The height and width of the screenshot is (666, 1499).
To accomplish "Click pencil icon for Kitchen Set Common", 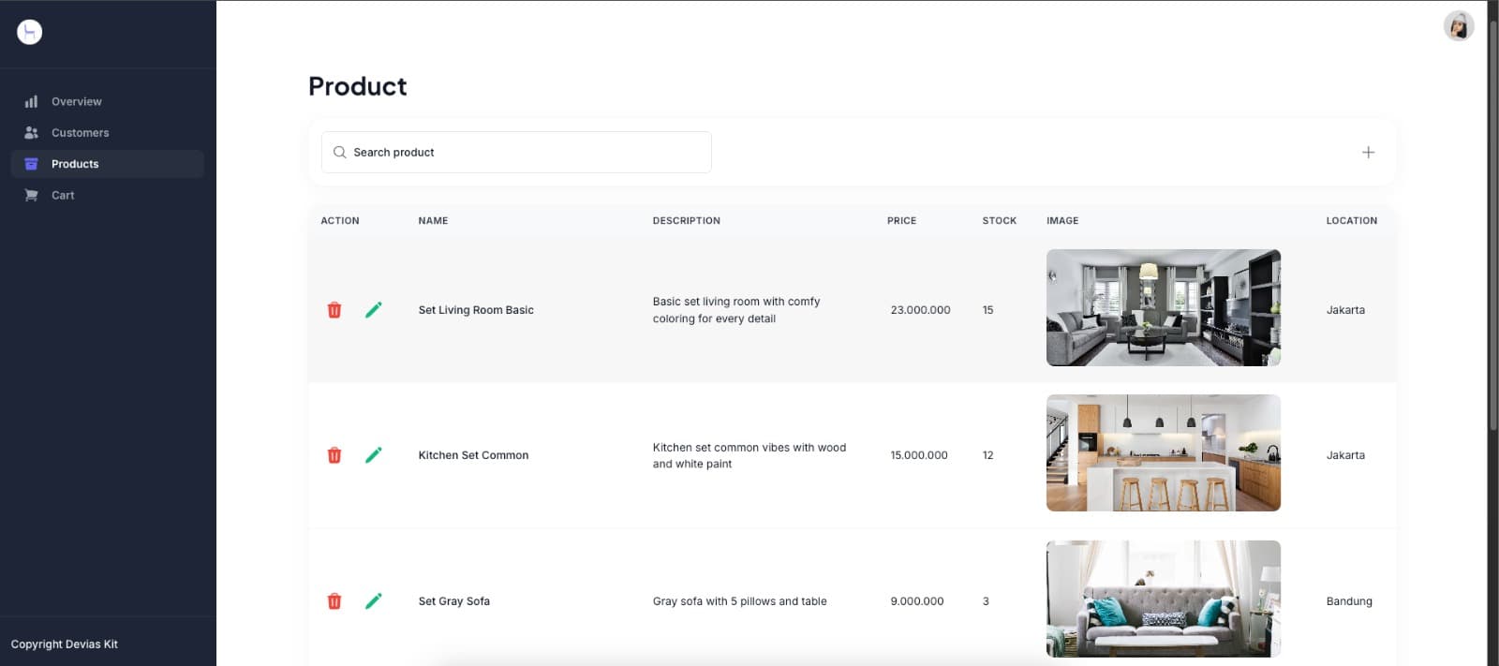I will [x=373, y=455].
